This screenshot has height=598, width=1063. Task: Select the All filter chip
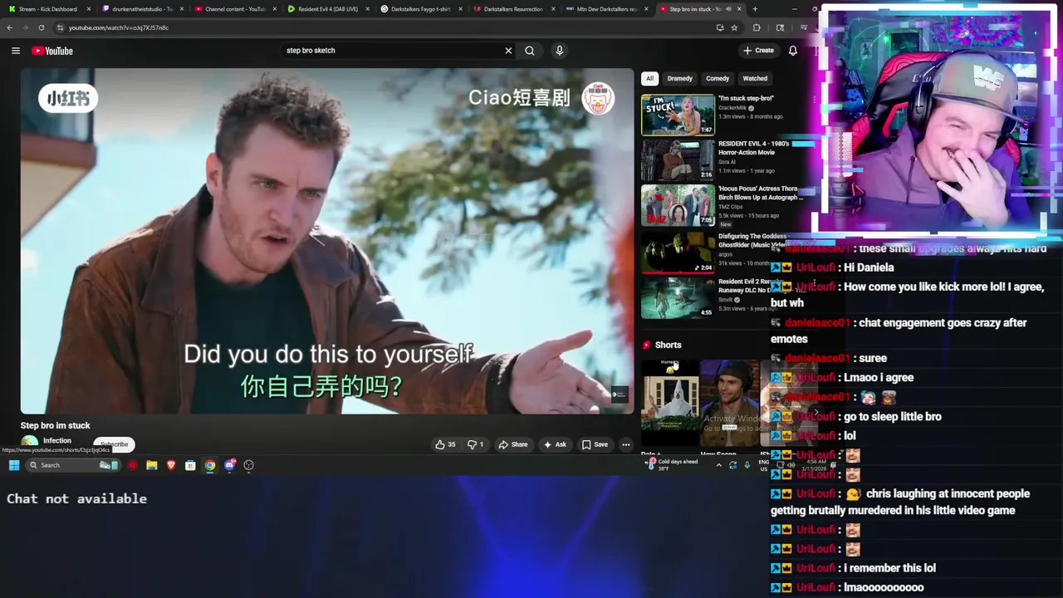[649, 79]
